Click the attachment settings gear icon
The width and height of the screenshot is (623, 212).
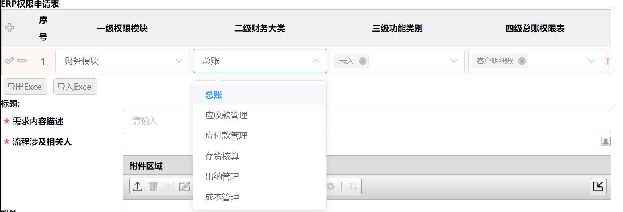pos(331,186)
